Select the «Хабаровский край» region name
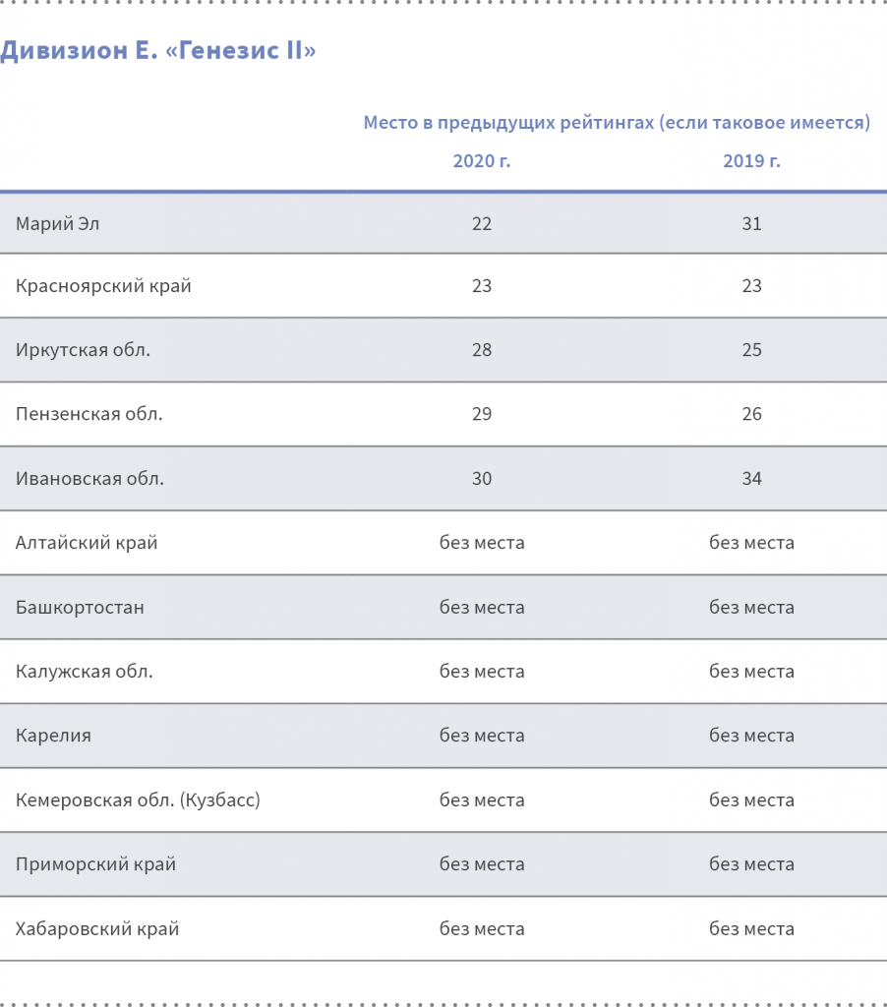This screenshot has width=887, height=1007. pos(97,929)
